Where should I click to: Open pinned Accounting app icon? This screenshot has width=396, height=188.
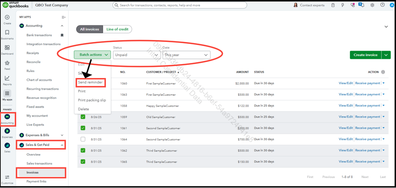(7, 117)
